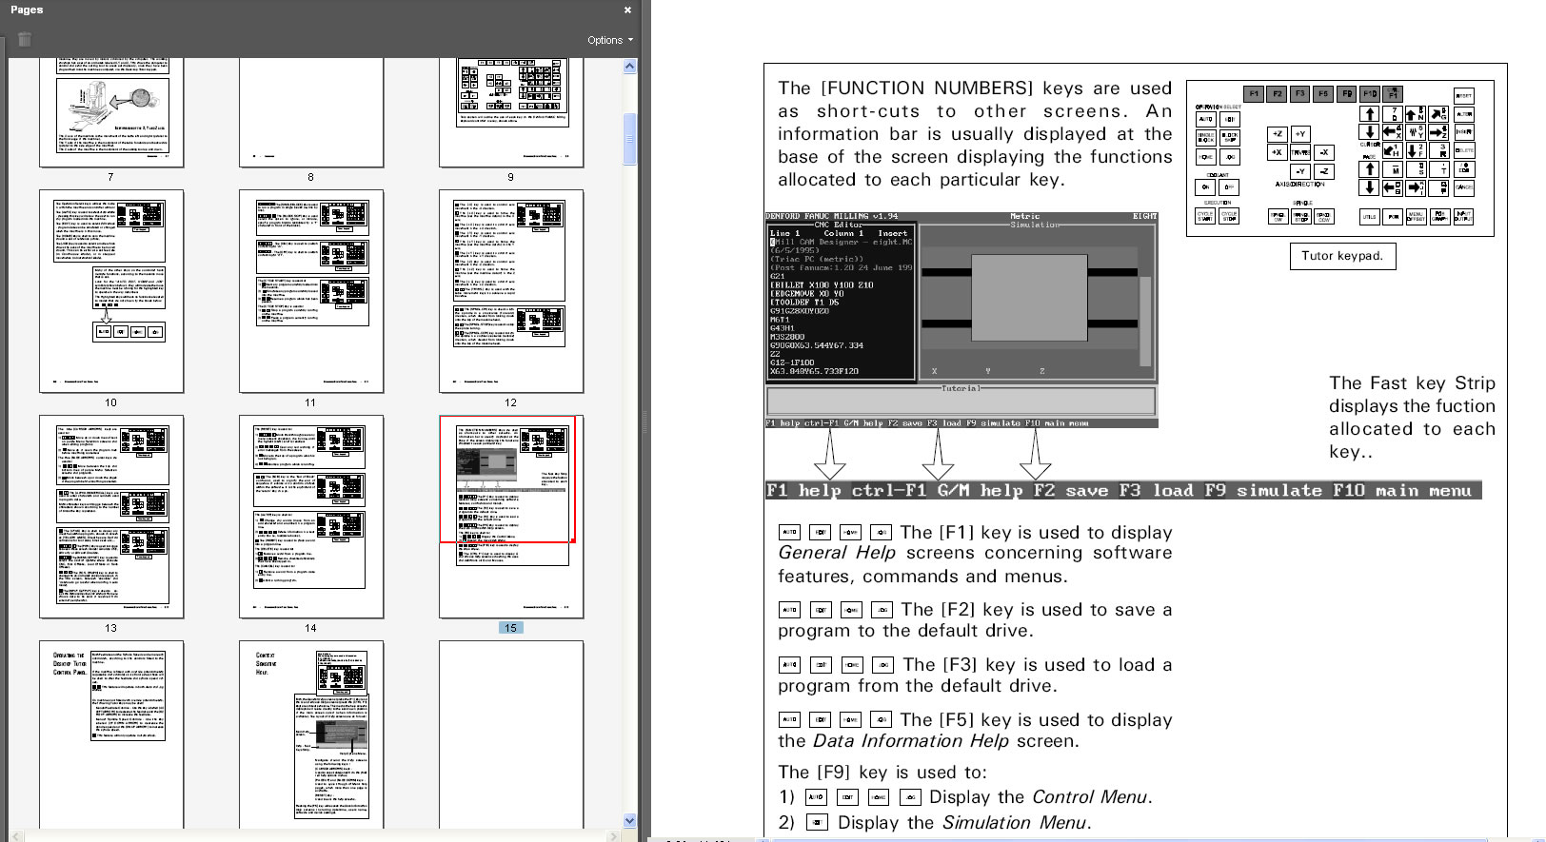Viewport: 1546px width, 842px height.
Task: Open the Options dropdown in Pages panel
Action: (x=609, y=40)
